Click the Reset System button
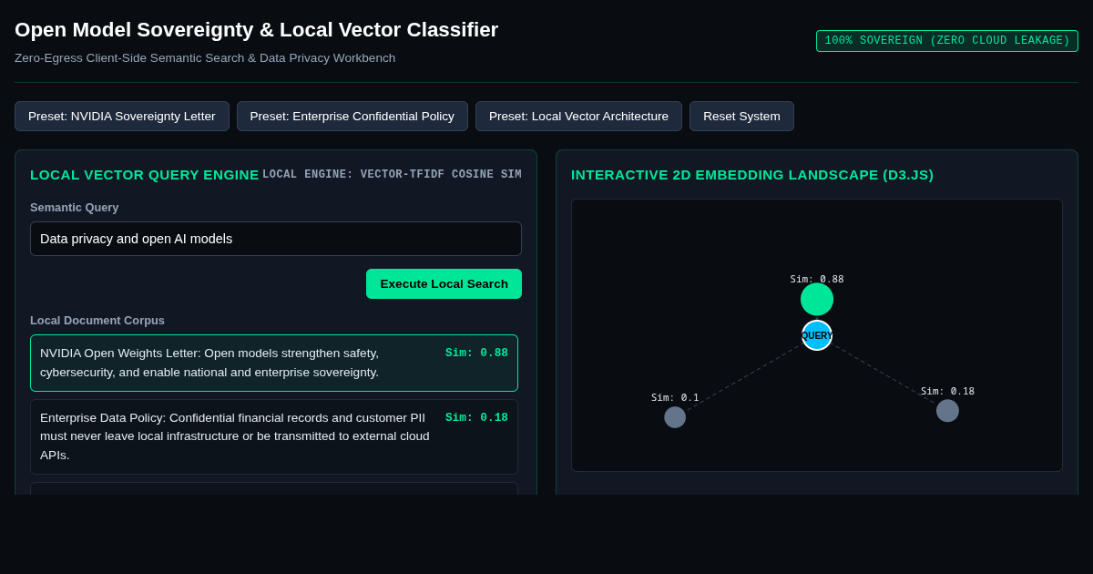 (741, 116)
